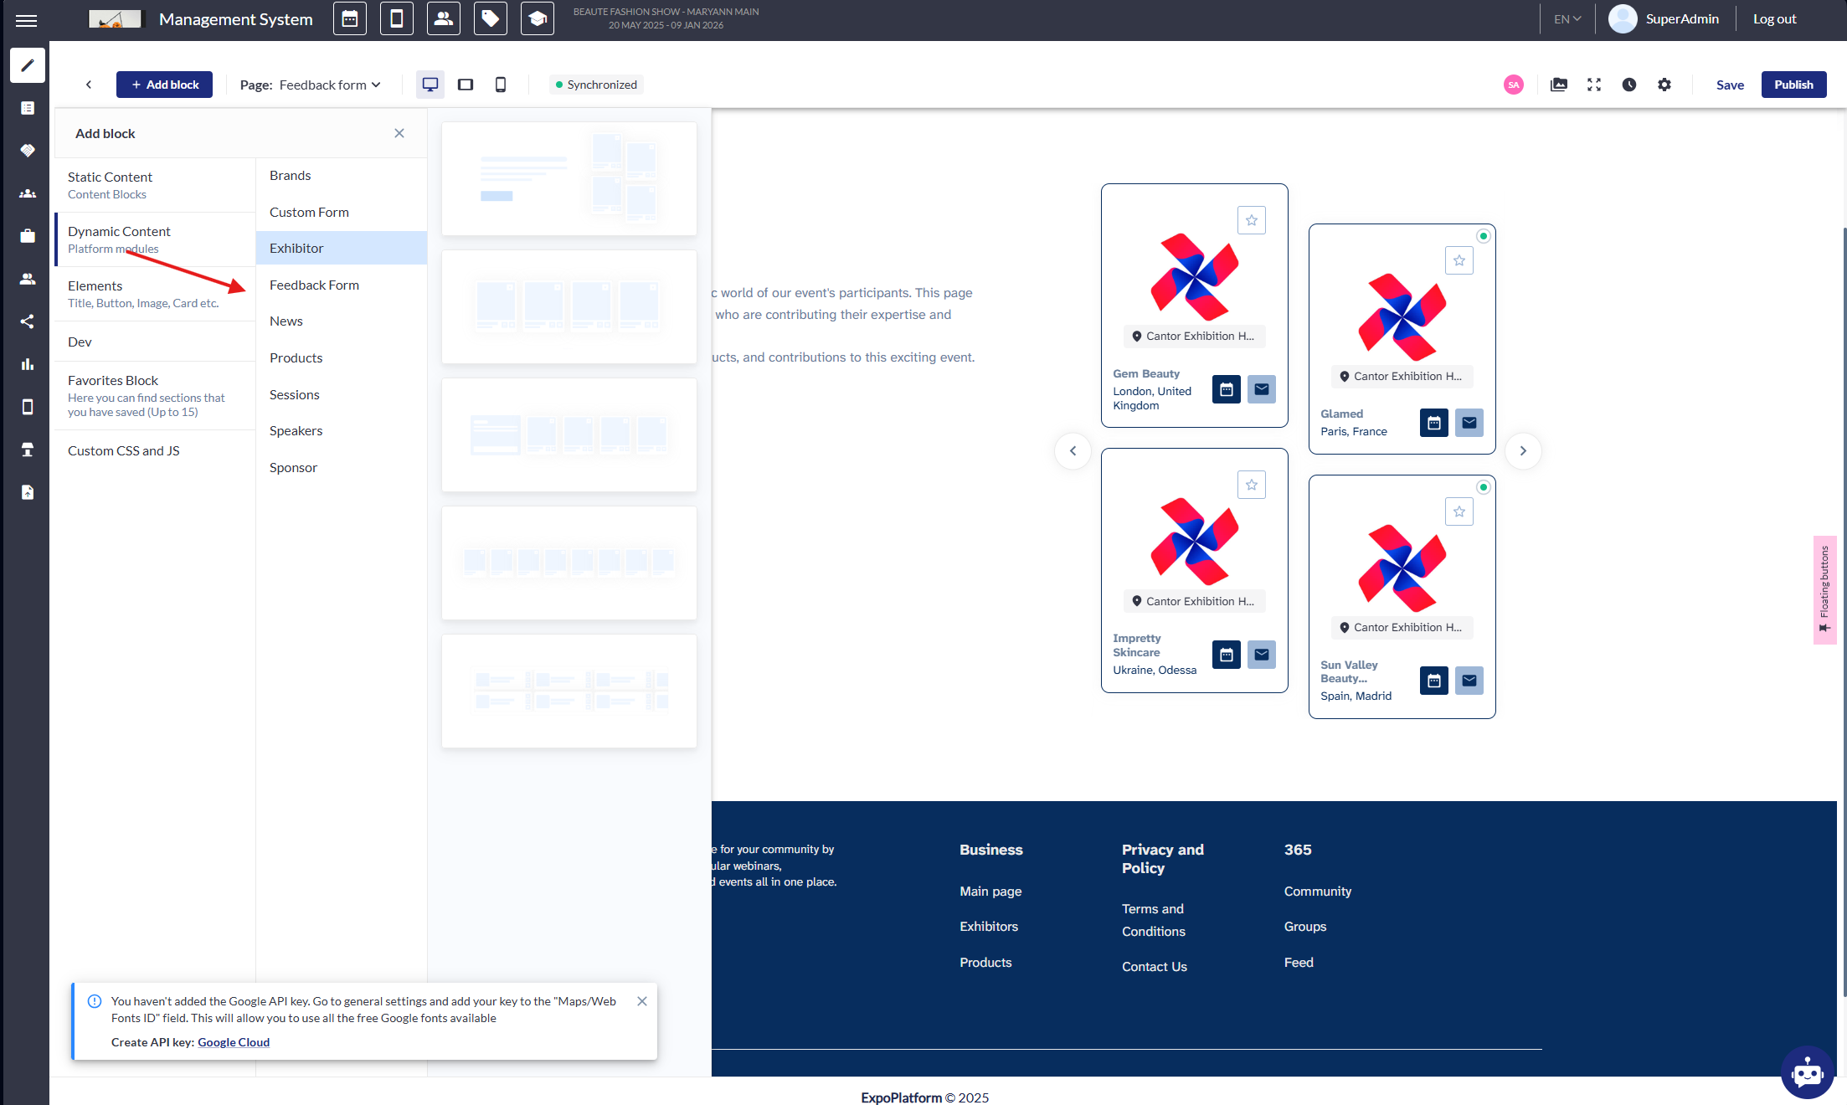
Task: Open the Google Cloud link
Action: (233, 1042)
